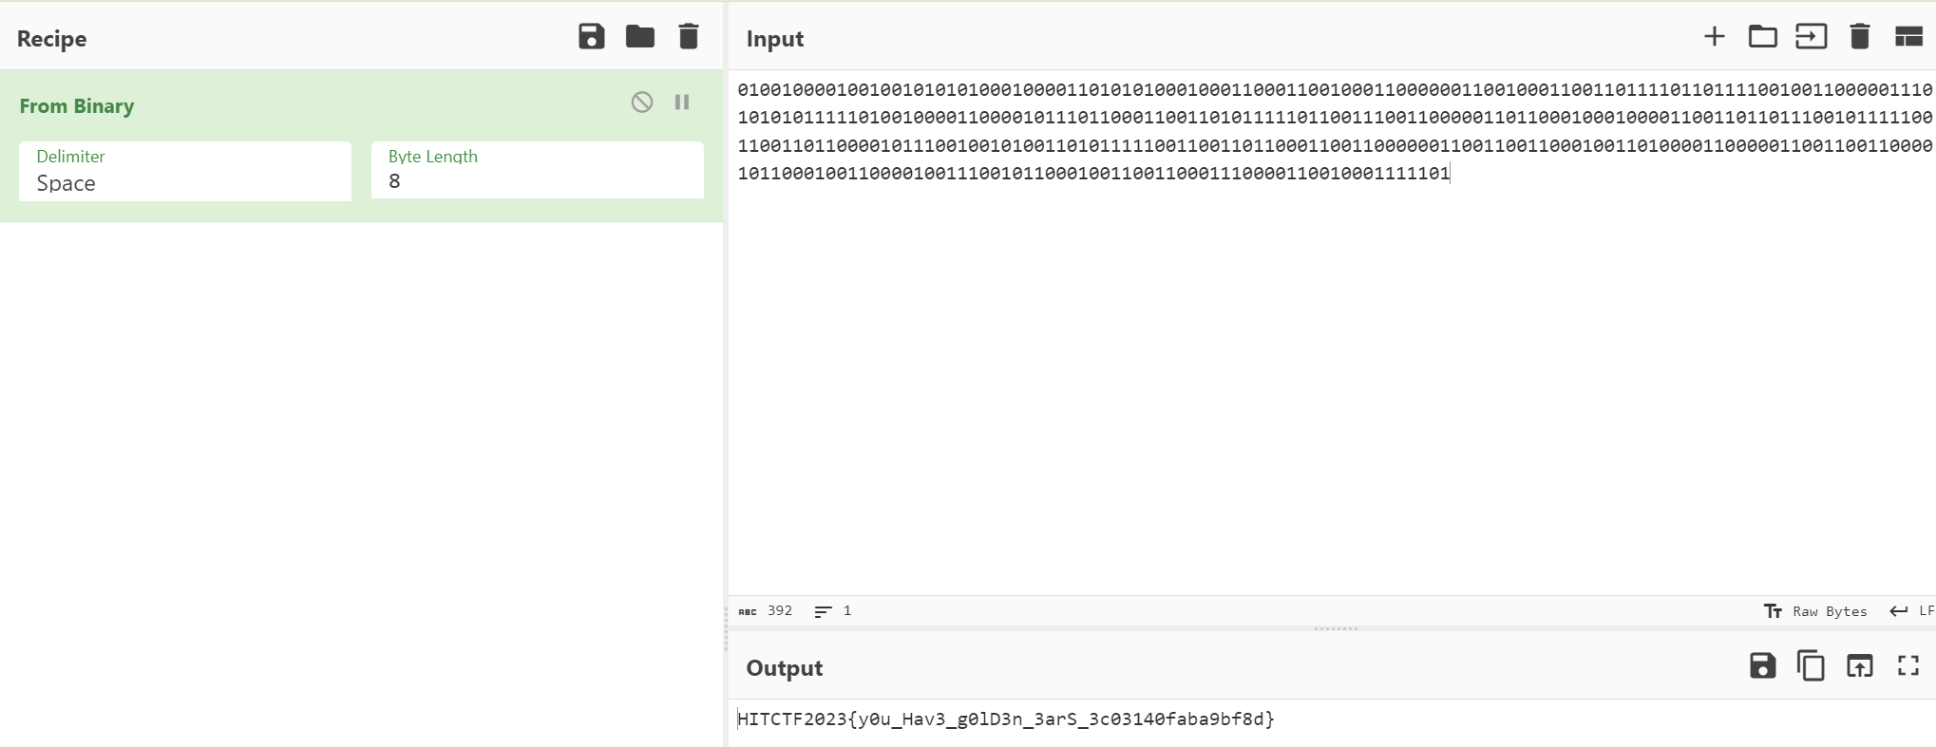The width and height of the screenshot is (1936, 747).
Task: Replace input with output
Action: pyautogui.click(x=1859, y=666)
